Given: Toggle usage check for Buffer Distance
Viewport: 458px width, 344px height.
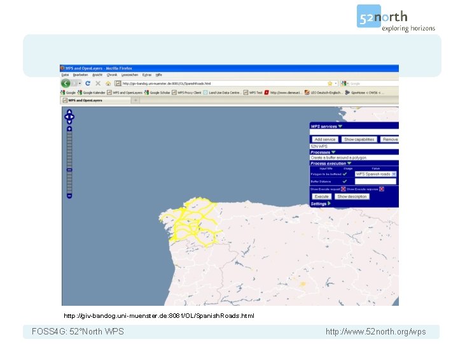Looking at the screenshot, I should [x=345, y=182].
